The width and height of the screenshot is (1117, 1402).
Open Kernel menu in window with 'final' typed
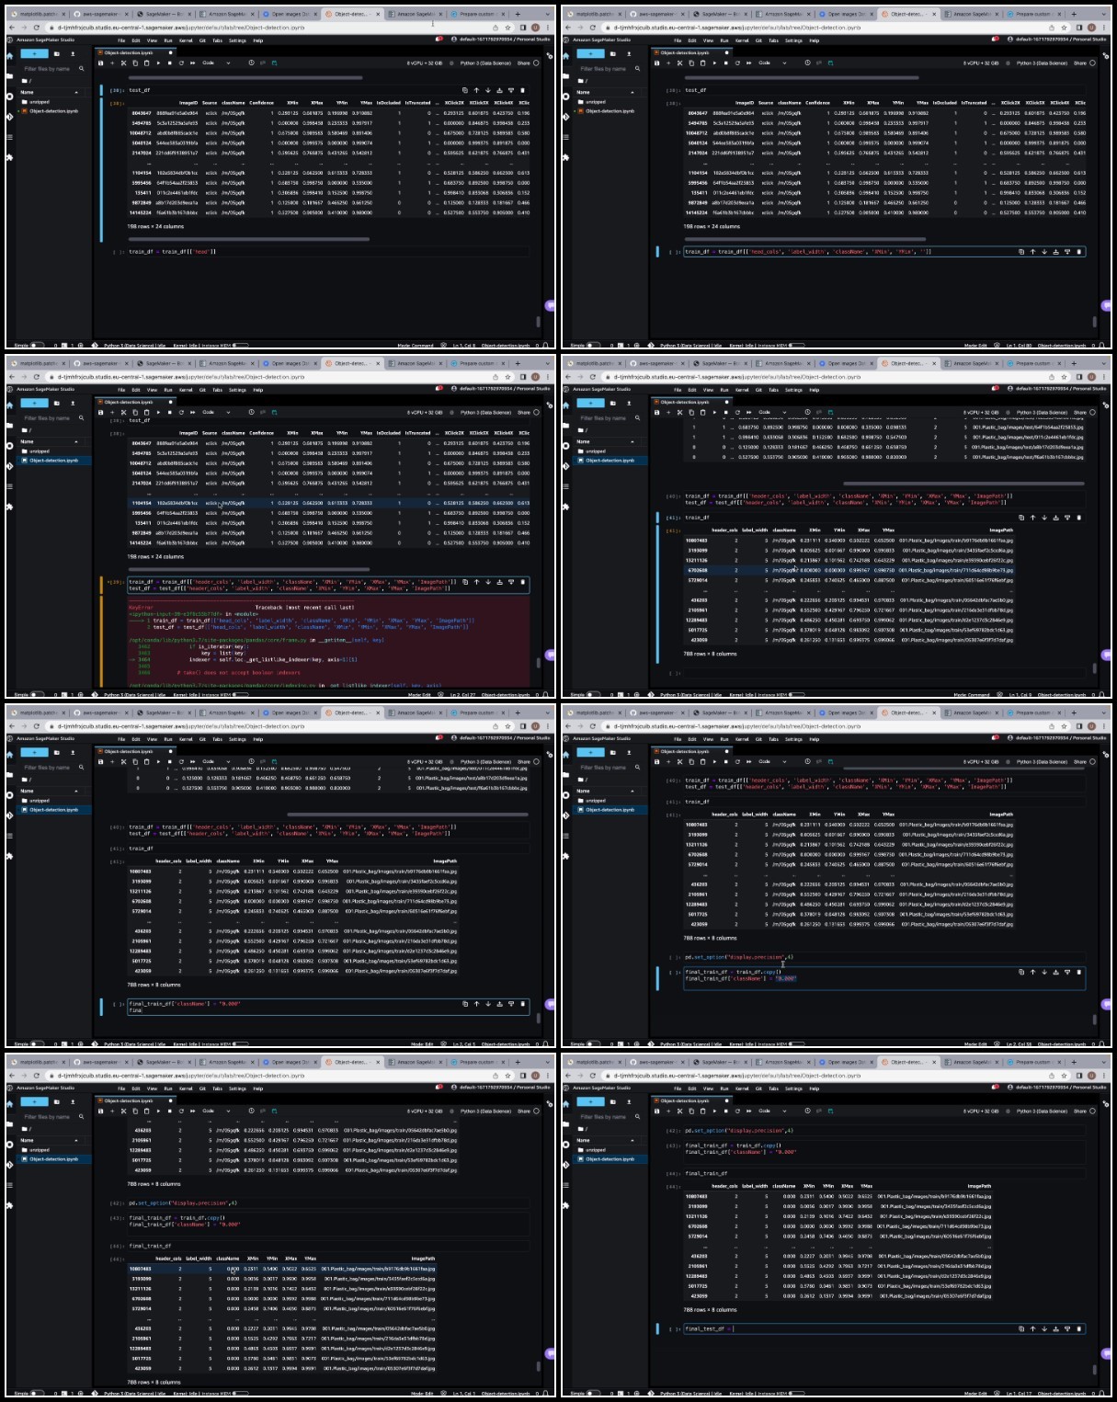click(x=185, y=739)
